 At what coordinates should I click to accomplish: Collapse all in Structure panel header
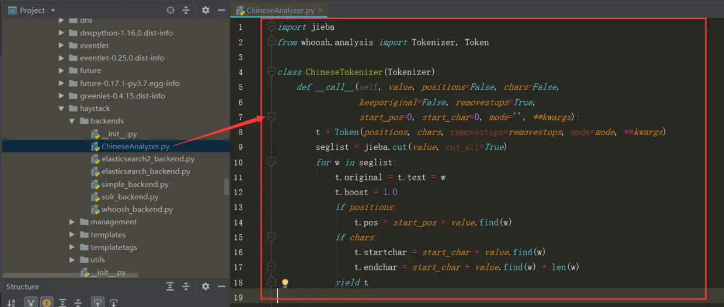pyautogui.click(x=186, y=287)
